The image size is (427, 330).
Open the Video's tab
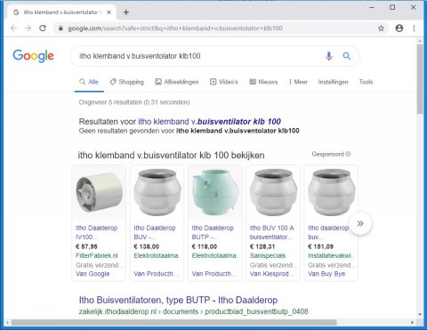224,82
